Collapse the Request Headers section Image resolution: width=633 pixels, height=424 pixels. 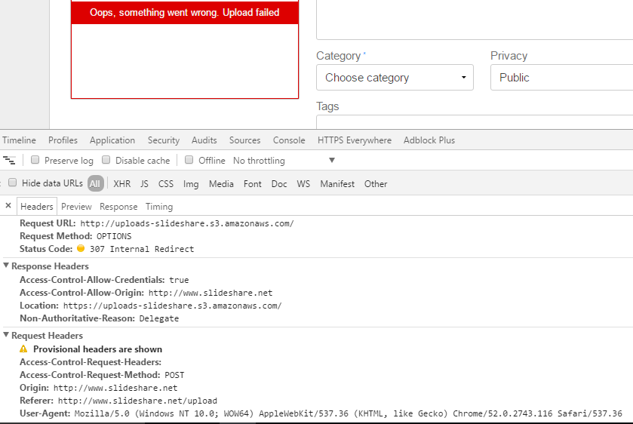(7, 336)
